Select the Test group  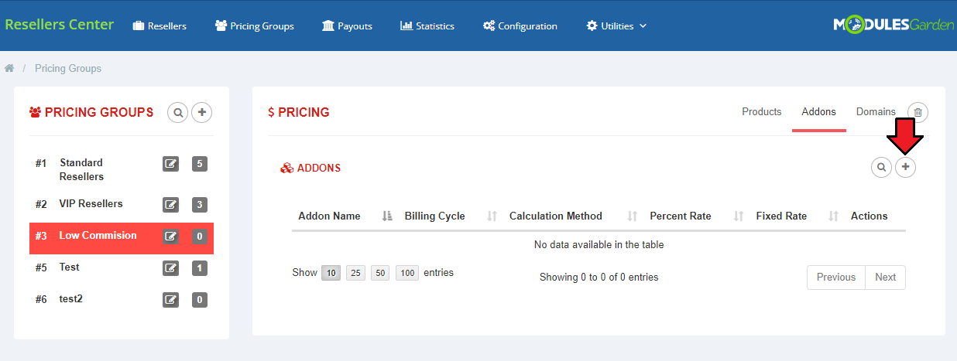click(69, 267)
